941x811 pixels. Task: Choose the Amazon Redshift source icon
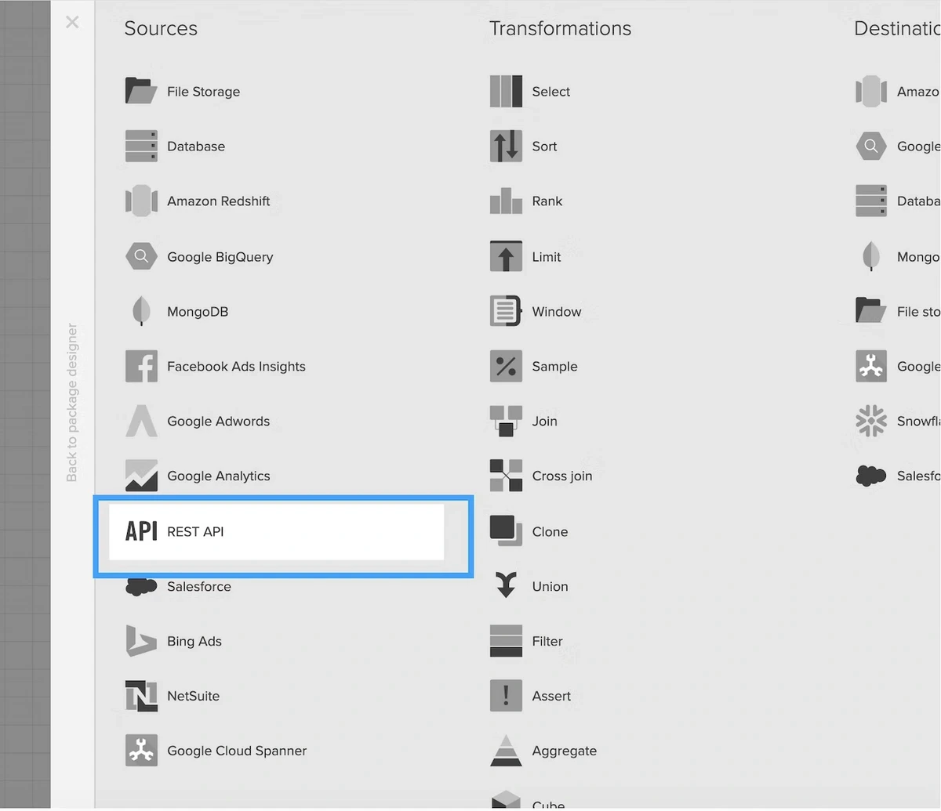coord(141,201)
